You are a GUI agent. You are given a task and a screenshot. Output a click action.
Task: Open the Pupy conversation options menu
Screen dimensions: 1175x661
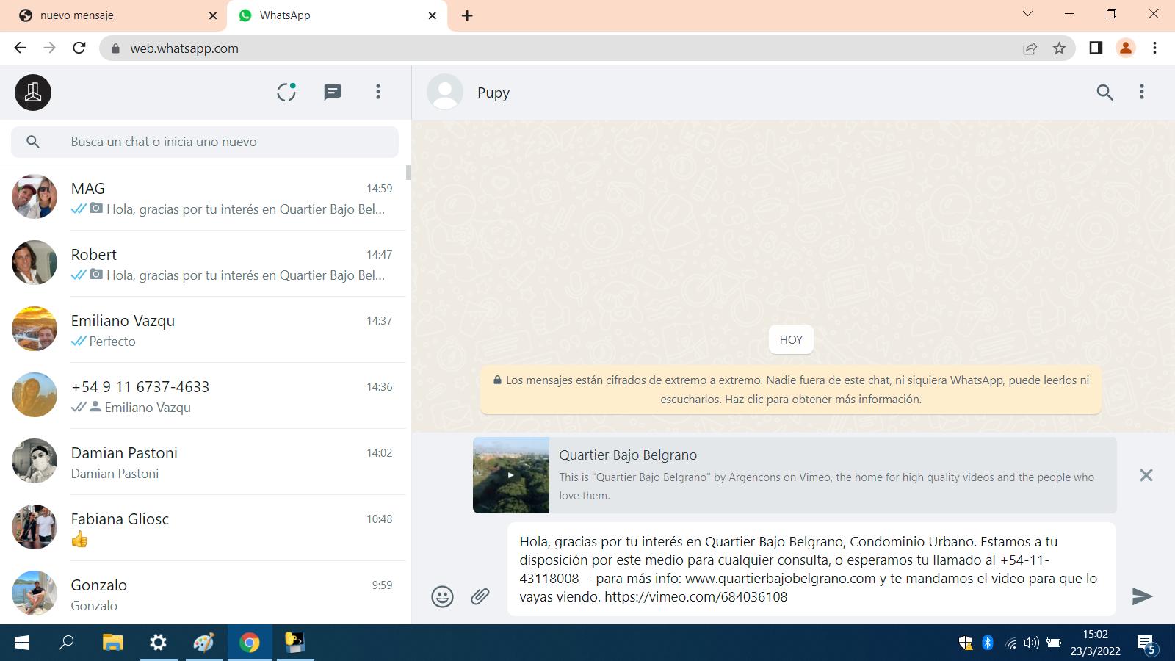[1141, 92]
